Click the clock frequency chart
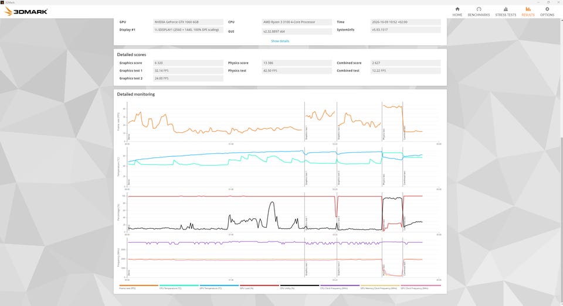 tap(283, 258)
